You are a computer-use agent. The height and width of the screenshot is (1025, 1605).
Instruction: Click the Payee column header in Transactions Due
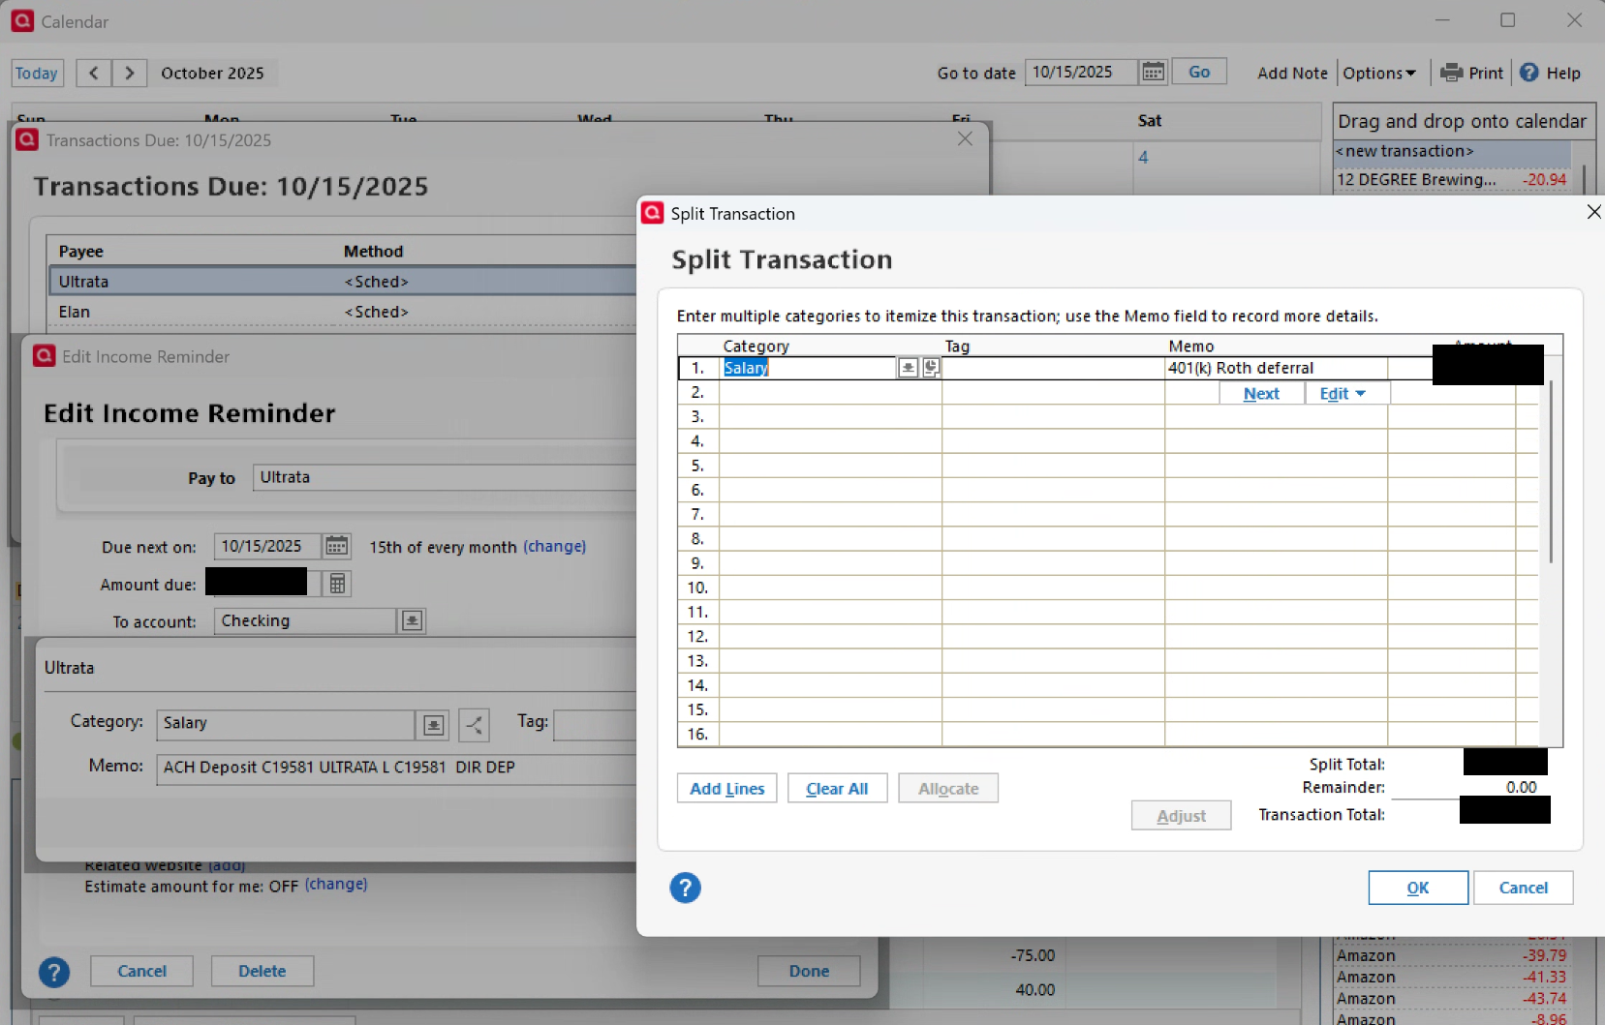(80, 251)
